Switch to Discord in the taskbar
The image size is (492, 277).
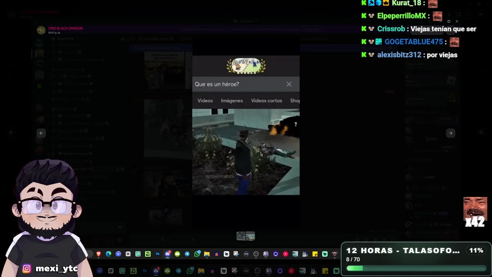point(168,254)
